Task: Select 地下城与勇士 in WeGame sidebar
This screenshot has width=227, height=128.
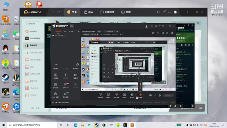Action: (34, 60)
